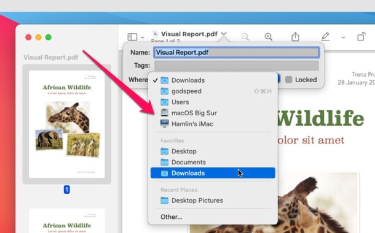375x233 pixels.
Task: Click the yellow minimize window button
Action: (x=39, y=37)
